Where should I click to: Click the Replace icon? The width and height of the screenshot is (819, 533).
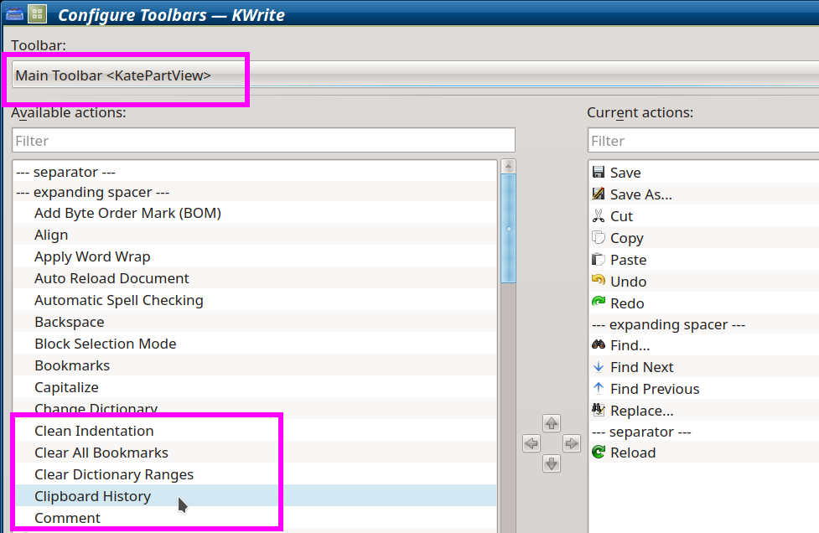(x=598, y=411)
